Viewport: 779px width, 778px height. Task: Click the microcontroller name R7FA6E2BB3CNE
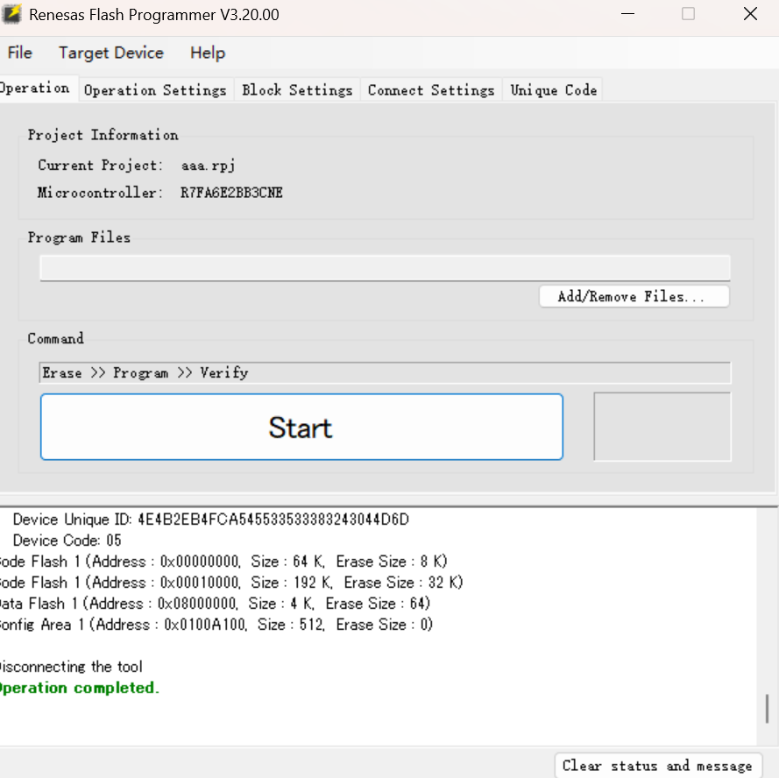click(231, 193)
